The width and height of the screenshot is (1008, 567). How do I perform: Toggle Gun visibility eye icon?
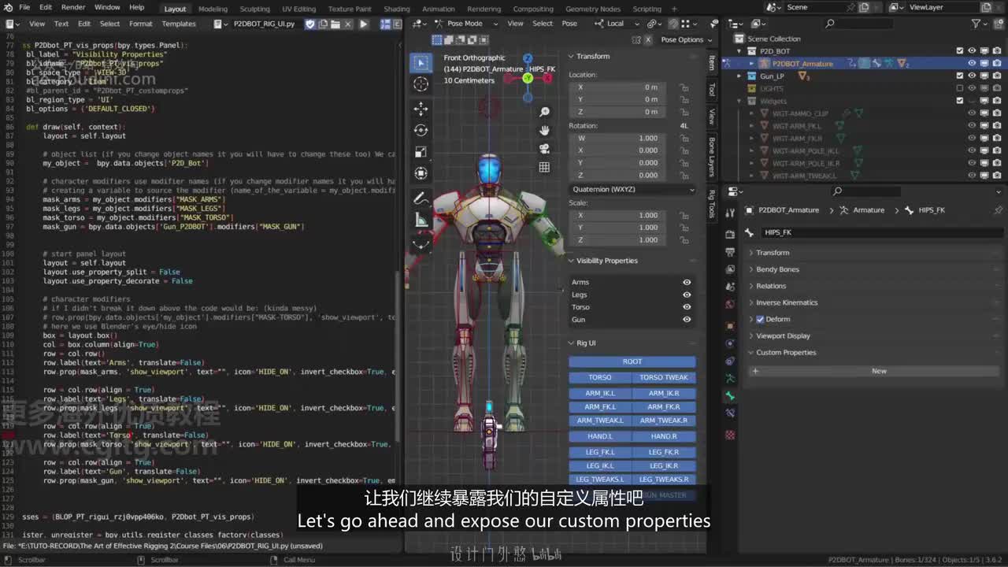pyautogui.click(x=687, y=320)
